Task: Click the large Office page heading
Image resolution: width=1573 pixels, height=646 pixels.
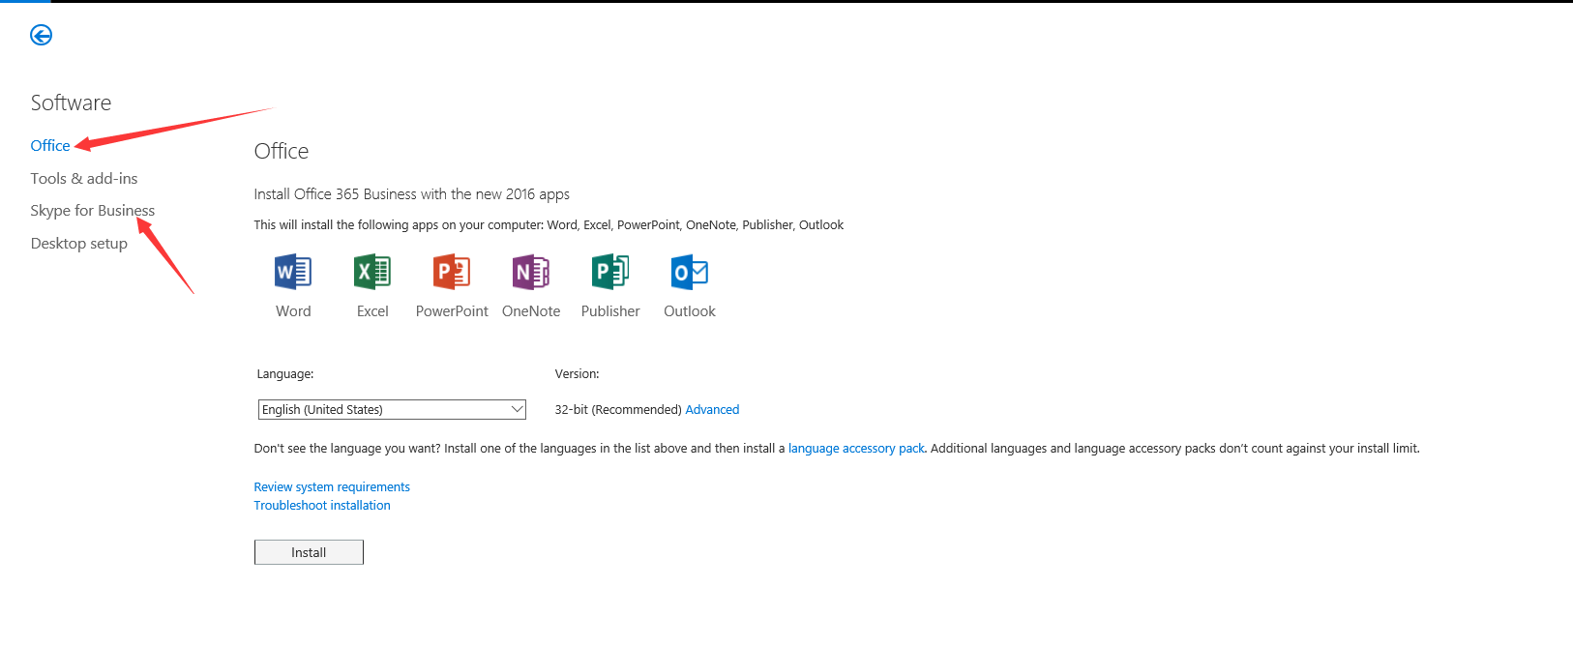Action: (x=282, y=152)
